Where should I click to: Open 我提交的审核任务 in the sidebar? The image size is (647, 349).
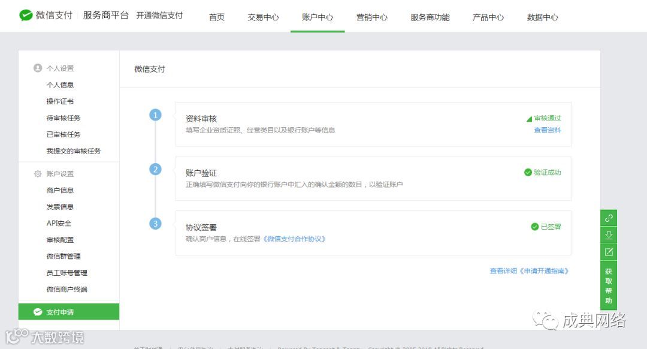74,151
